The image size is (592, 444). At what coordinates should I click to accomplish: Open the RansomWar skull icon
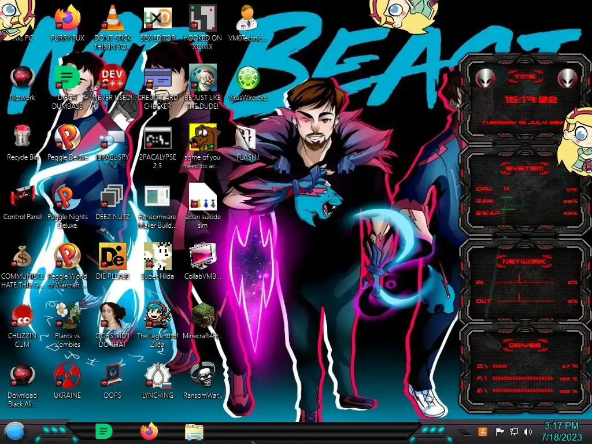(203, 375)
